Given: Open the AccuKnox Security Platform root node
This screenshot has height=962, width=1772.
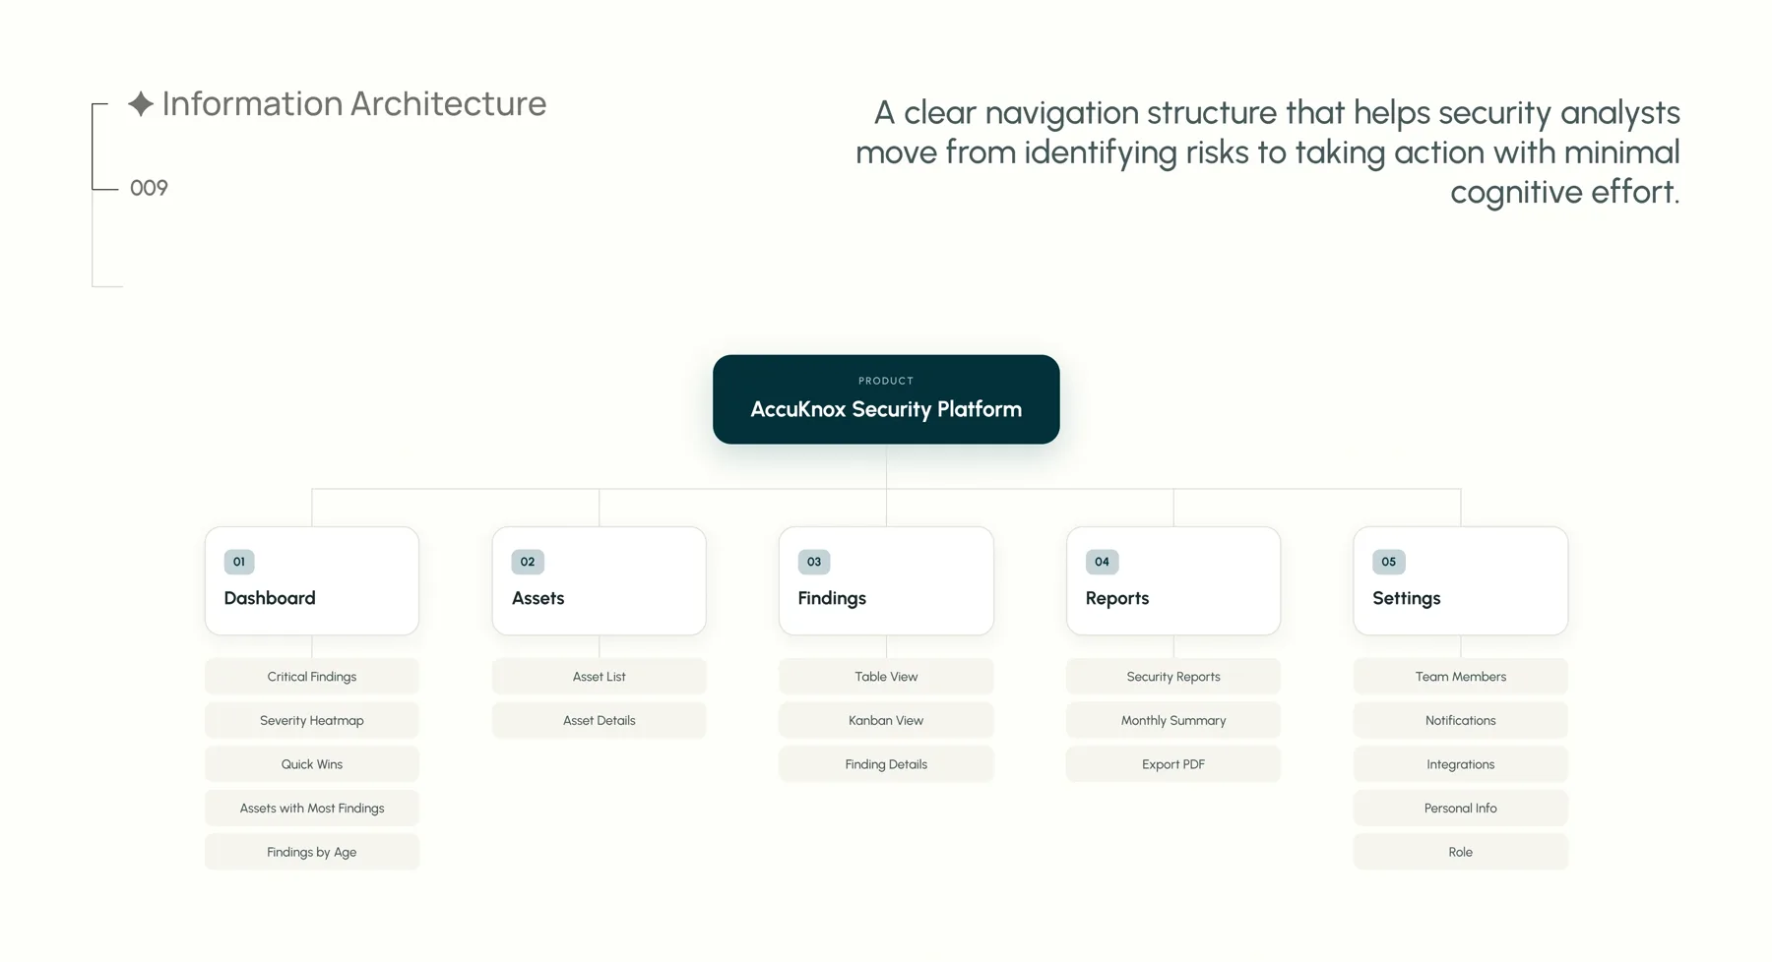Looking at the screenshot, I should pos(886,399).
